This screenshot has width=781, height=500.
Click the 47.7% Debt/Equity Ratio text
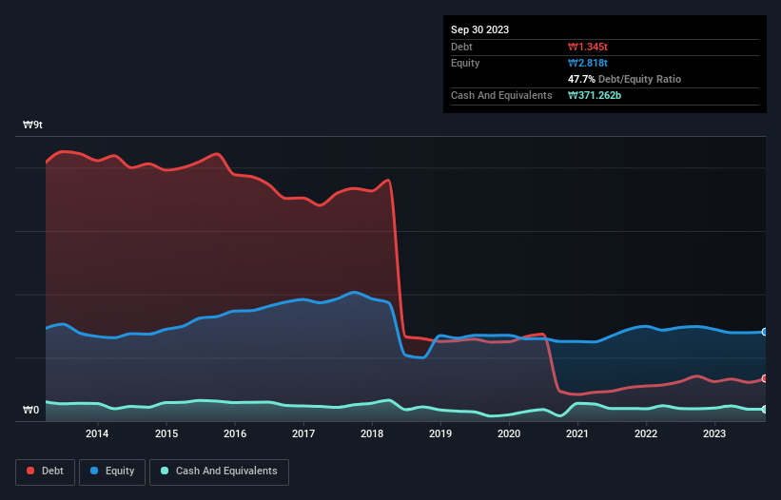click(x=624, y=79)
